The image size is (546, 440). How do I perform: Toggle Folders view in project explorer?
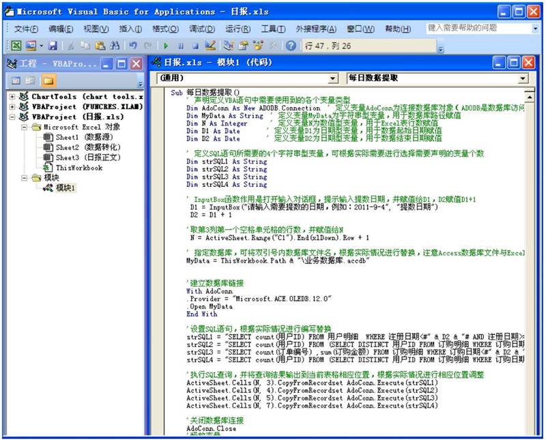pos(48,80)
